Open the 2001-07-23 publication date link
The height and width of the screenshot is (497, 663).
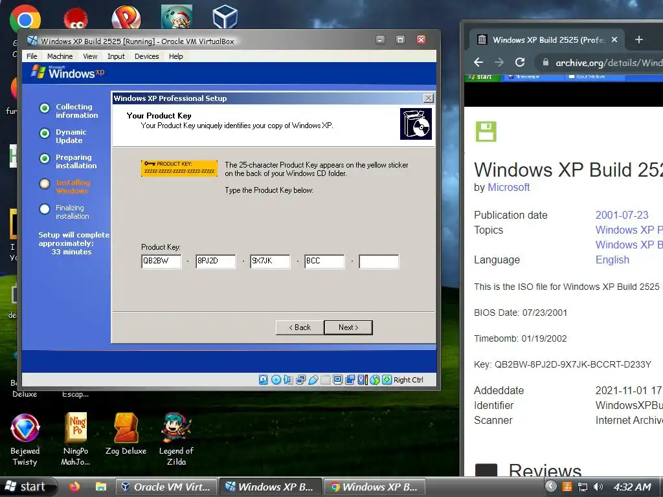(x=622, y=215)
